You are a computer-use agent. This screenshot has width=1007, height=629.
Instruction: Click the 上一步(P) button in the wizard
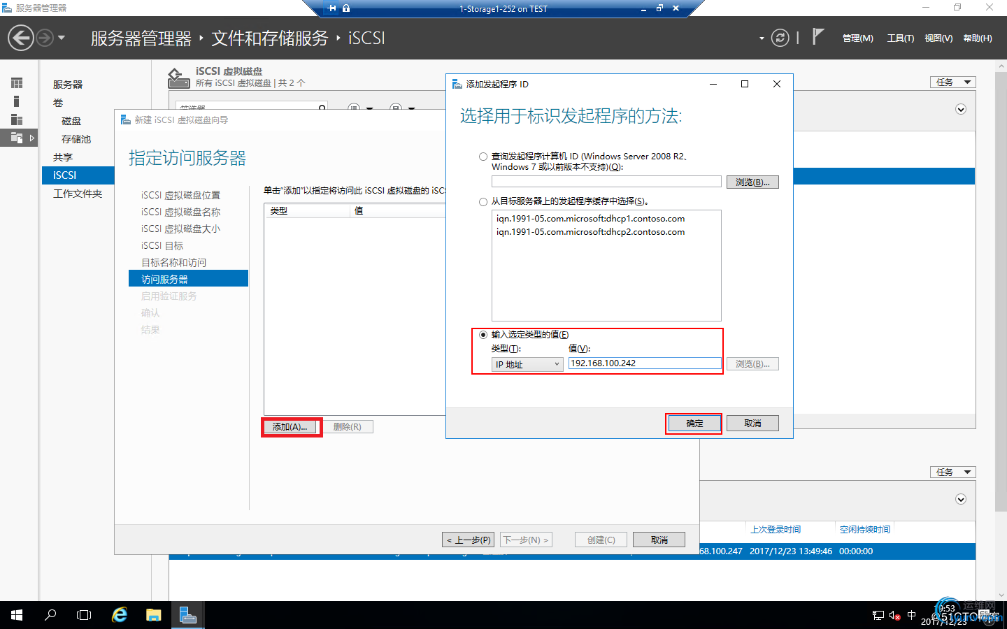[x=468, y=540]
